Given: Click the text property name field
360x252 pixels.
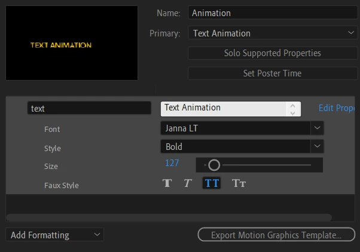Looking at the screenshot, I should [89, 108].
